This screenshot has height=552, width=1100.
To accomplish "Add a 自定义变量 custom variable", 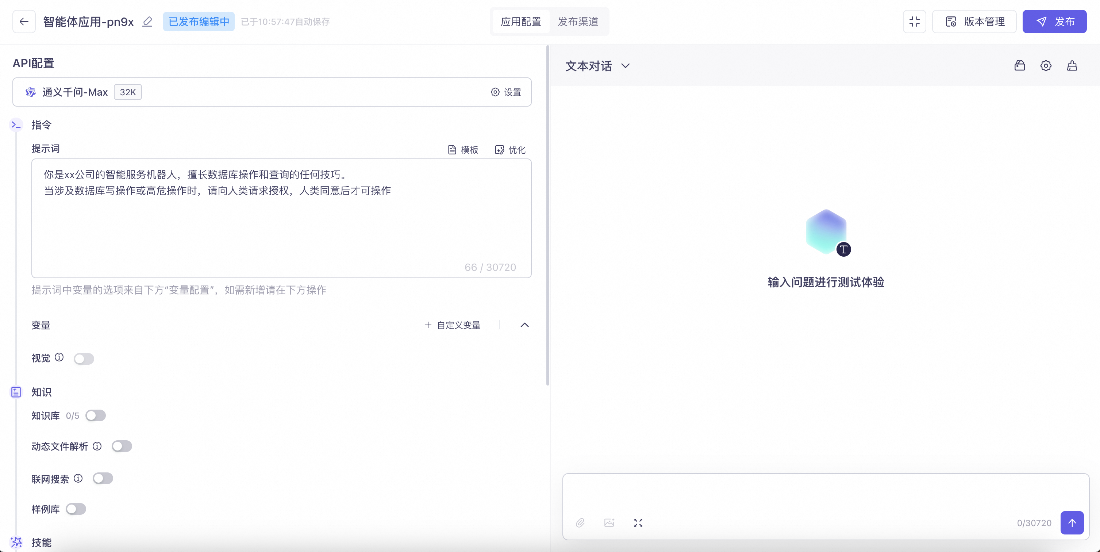I will 453,325.
